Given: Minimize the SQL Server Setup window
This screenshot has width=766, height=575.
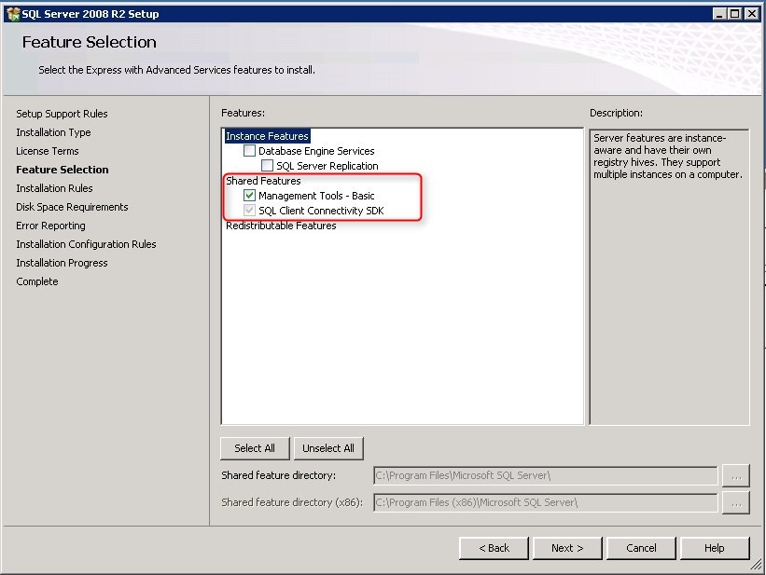Looking at the screenshot, I should point(718,14).
